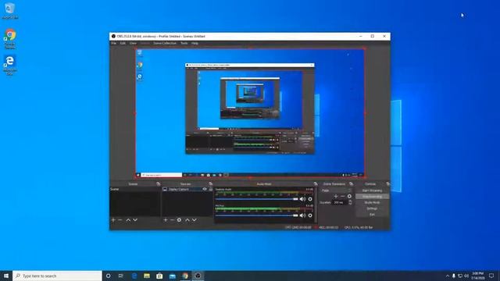Open the Action Center notification icon
500x281 pixels.
pos(491,276)
